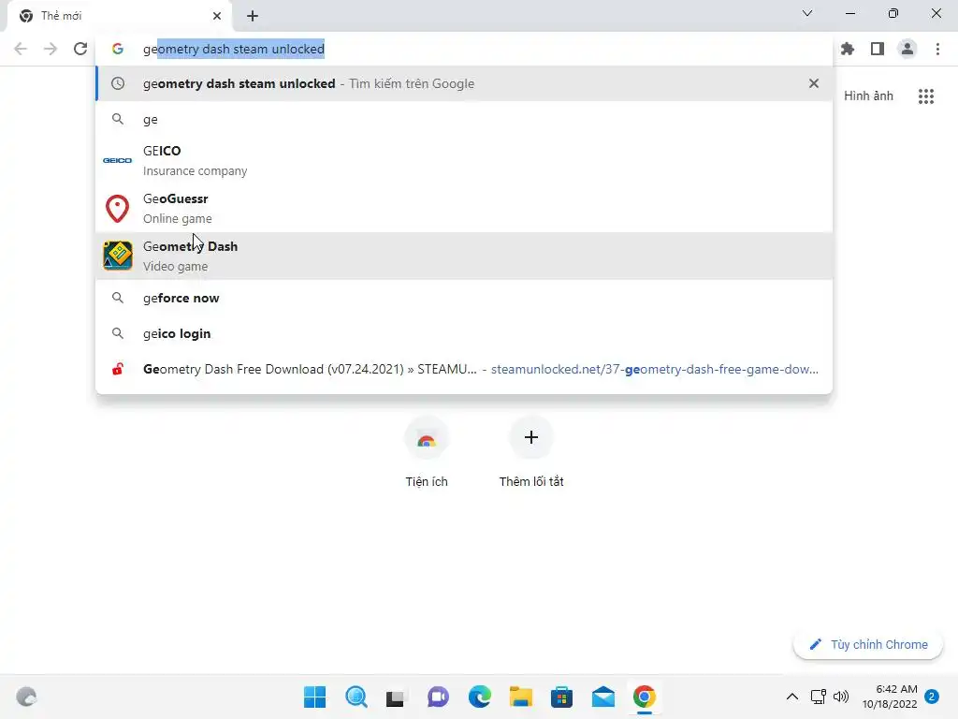Select the Thẻ mới tab
Viewport: 958px width, 719px height.
point(119,16)
